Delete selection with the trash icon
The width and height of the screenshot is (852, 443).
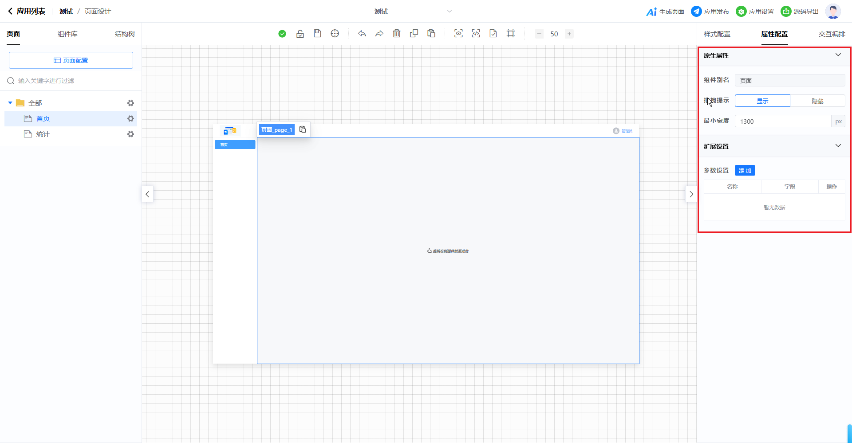397,34
